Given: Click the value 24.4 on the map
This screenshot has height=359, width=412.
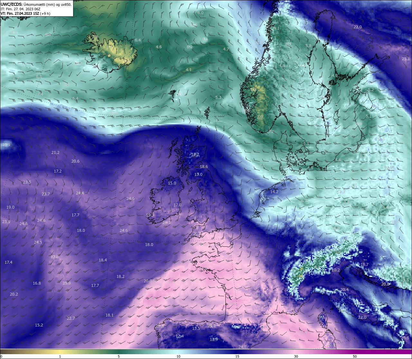Looking at the screenshot, I should point(80,193).
